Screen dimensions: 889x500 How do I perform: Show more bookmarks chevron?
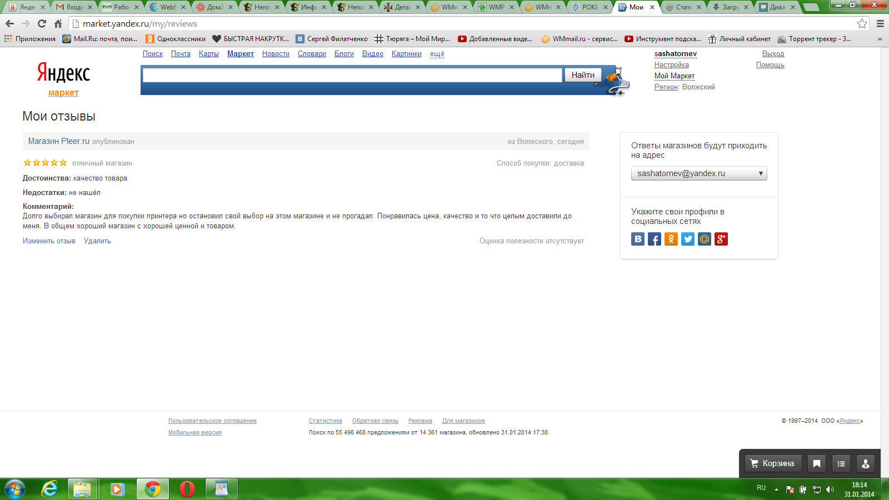coord(880,39)
